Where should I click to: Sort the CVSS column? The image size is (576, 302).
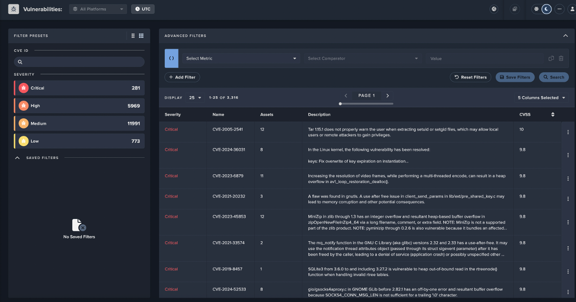pyautogui.click(x=552, y=114)
